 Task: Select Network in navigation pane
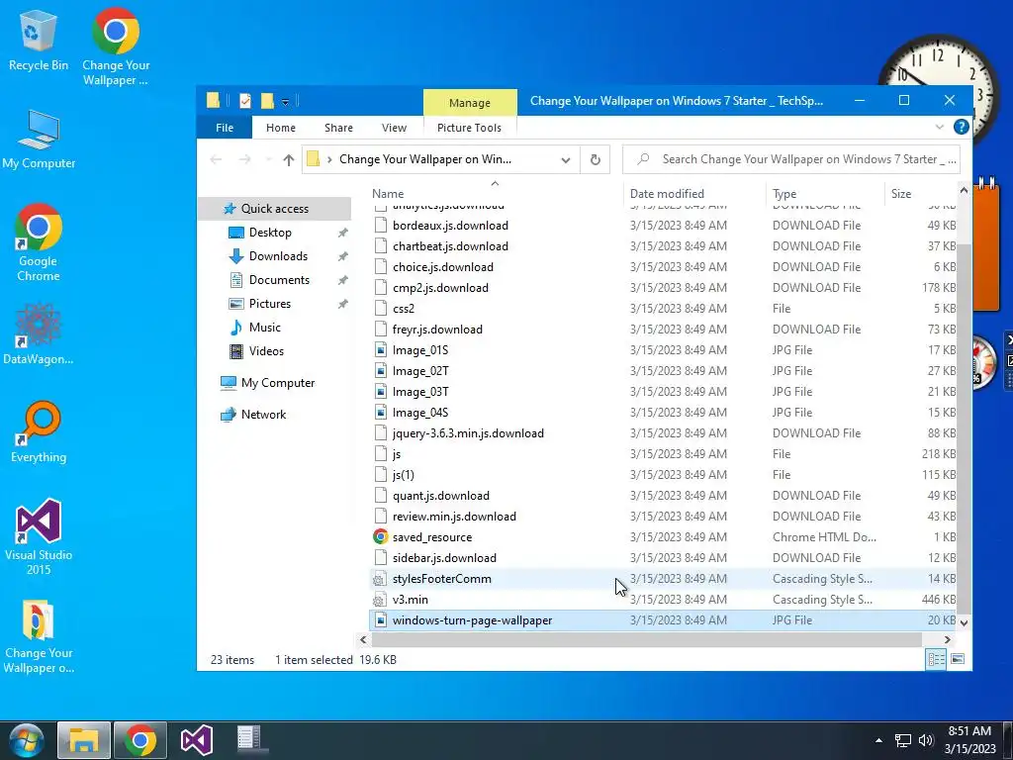[x=263, y=415]
